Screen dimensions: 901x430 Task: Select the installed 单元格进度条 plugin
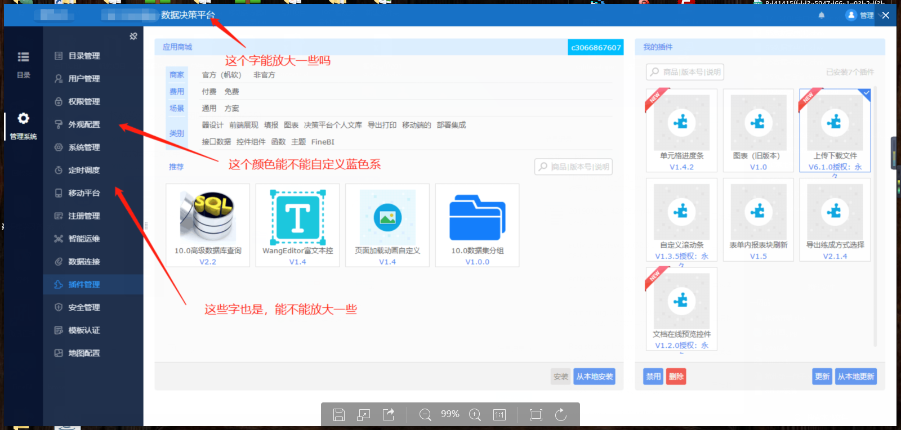click(681, 131)
